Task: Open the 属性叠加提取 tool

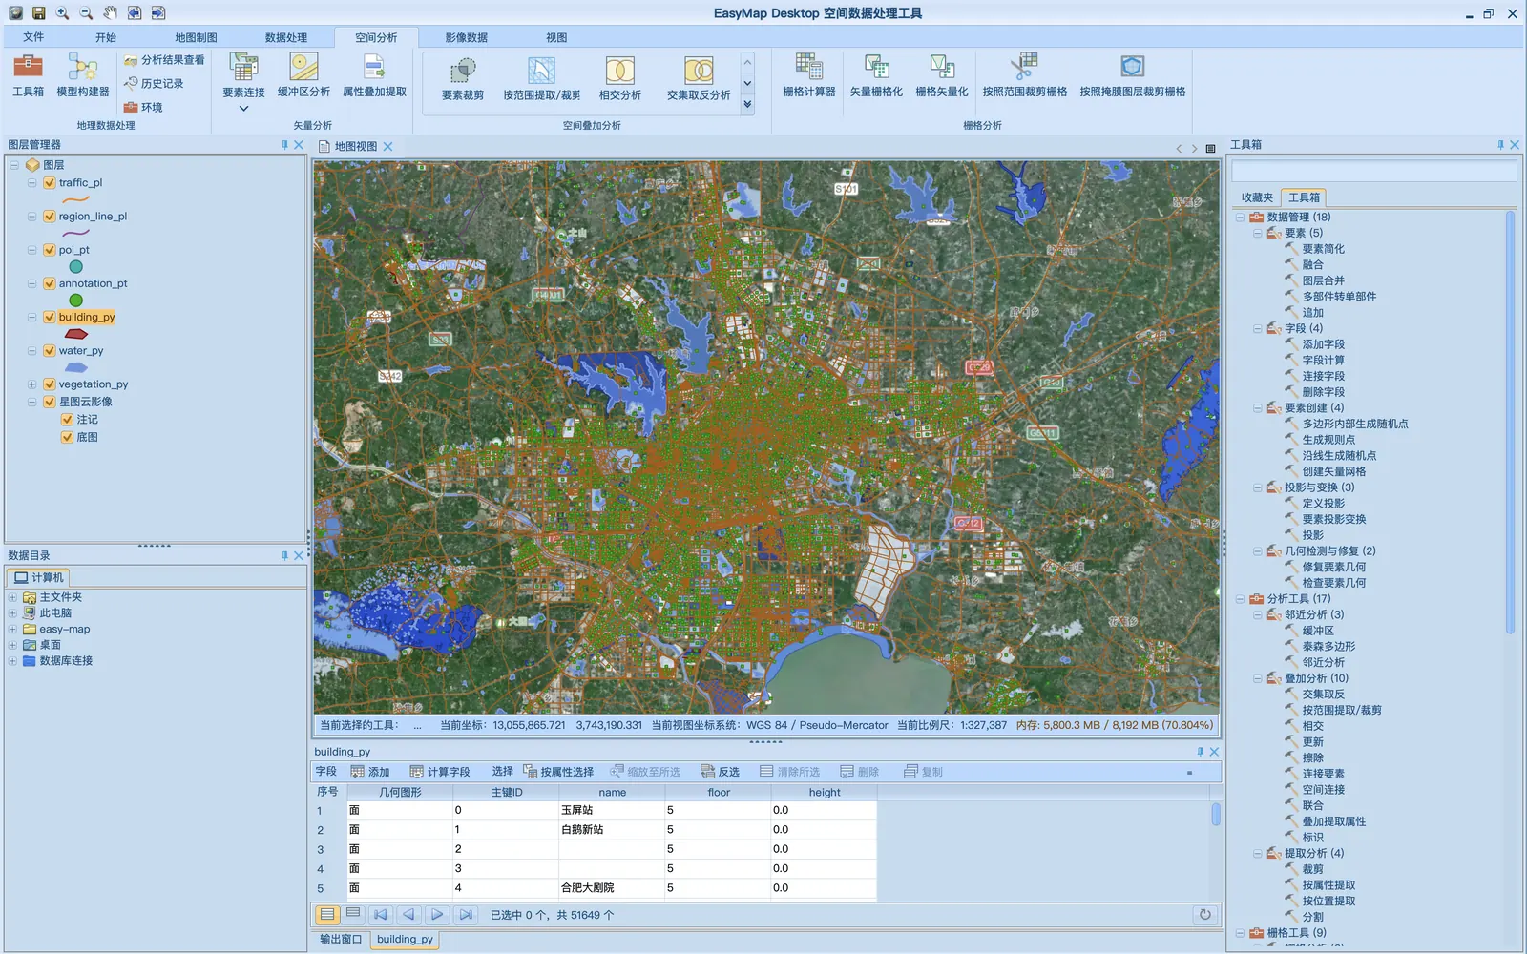Action: click(374, 76)
